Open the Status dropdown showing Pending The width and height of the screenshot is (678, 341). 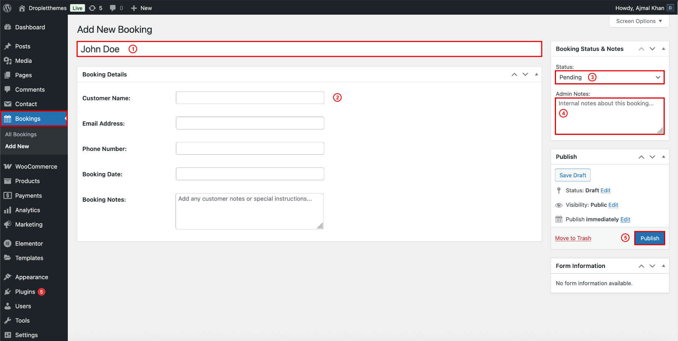pos(609,77)
